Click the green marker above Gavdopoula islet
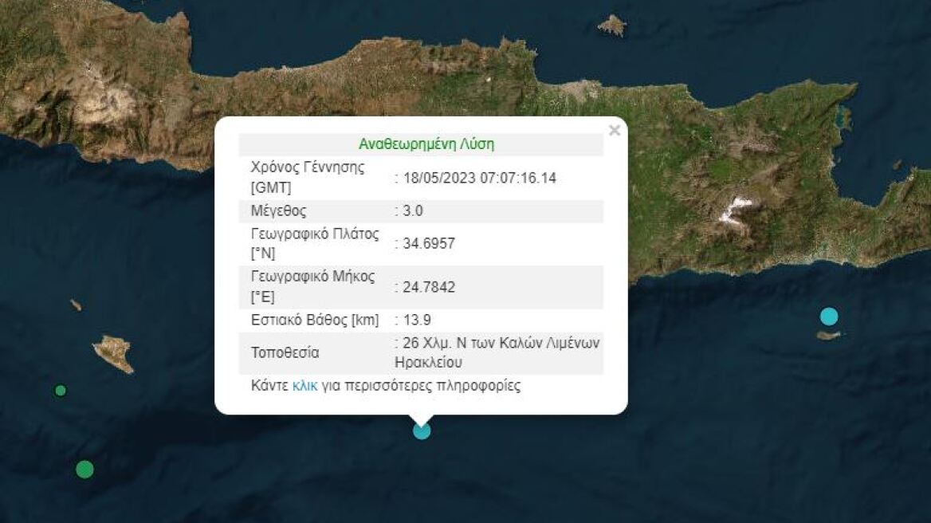Screen dimensions: 931x523 [60, 390]
